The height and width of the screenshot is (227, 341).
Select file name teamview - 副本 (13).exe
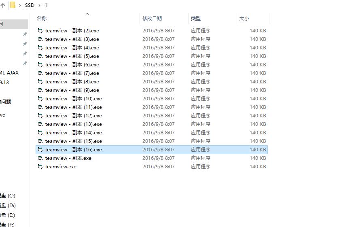coord(74,124)
